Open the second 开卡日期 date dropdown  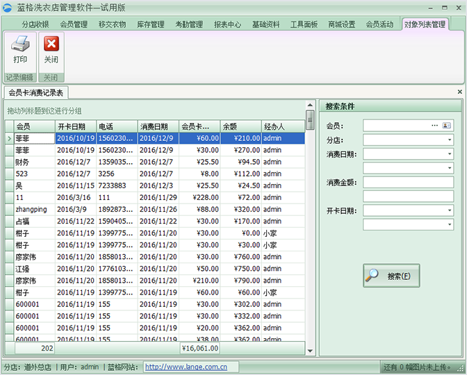449,224
